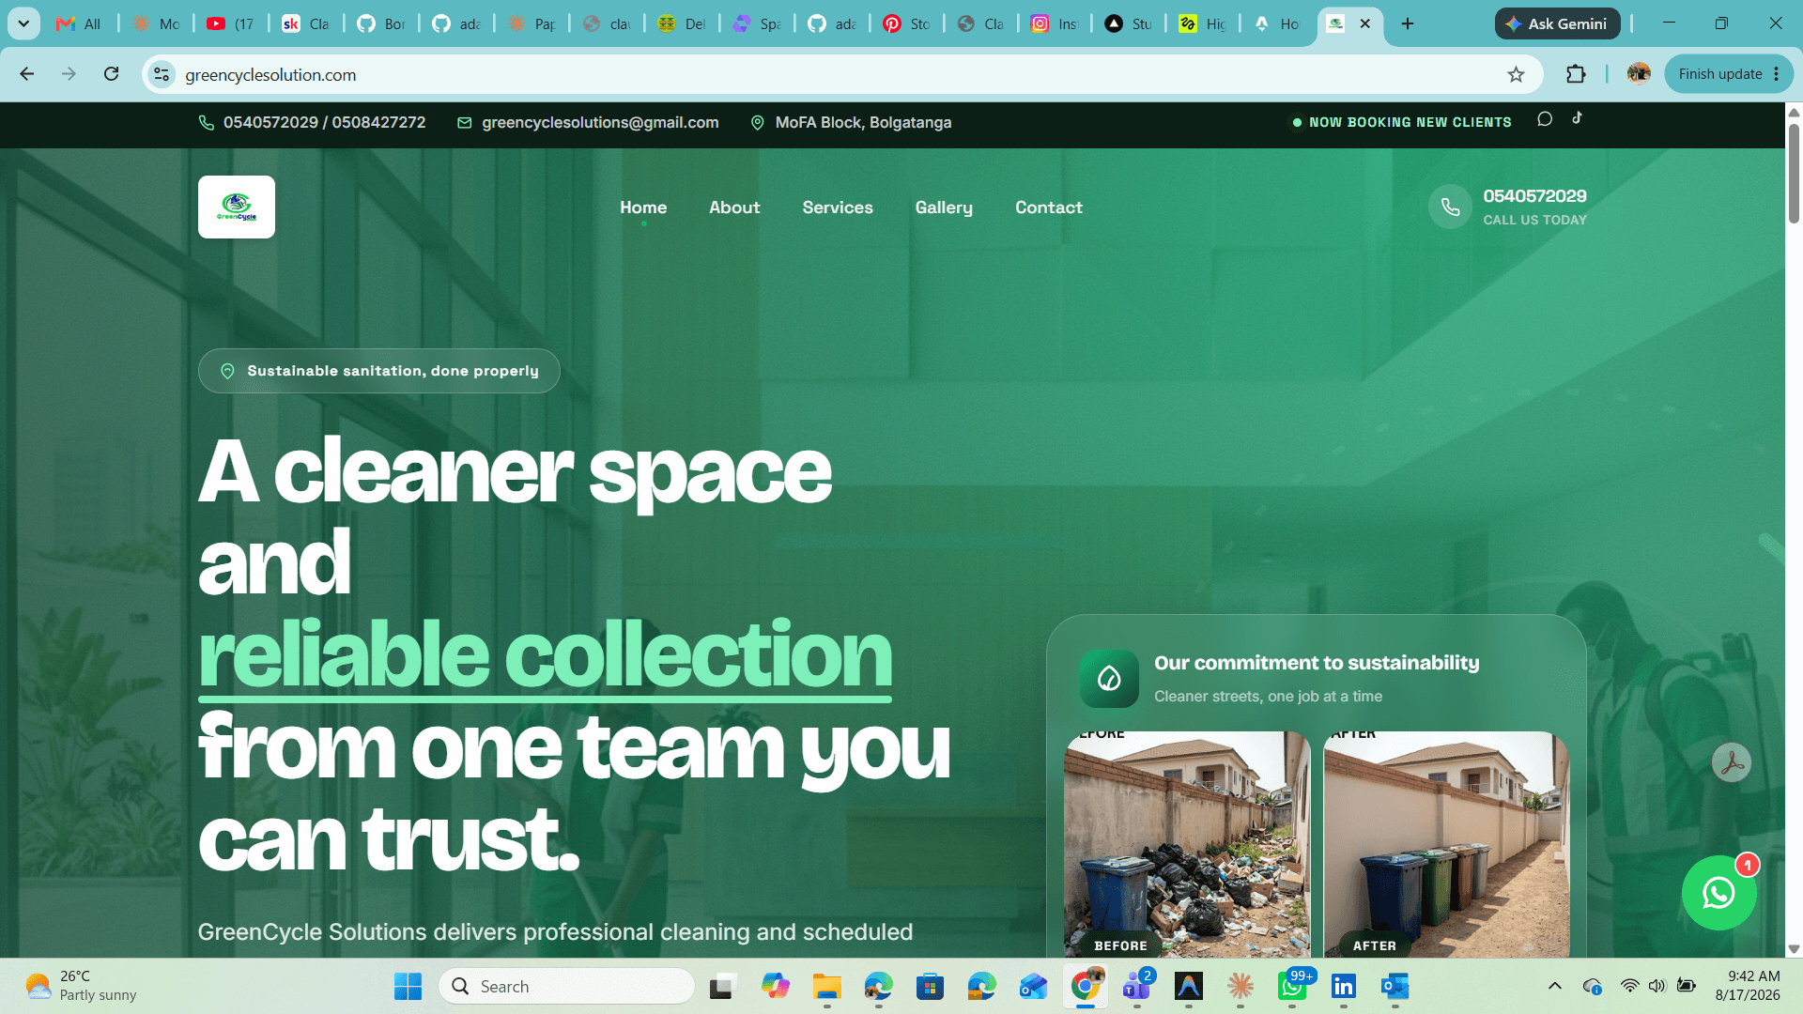Click the TikTok icon in top bar

click(1578, 118)
